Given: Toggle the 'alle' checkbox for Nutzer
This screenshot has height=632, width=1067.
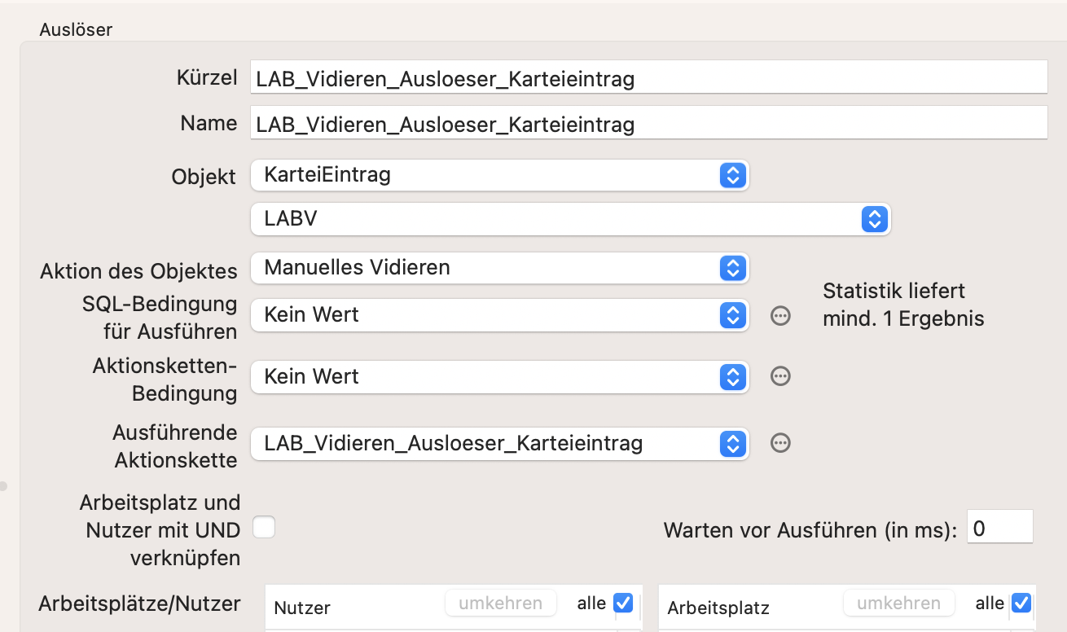Looking at the screenshot, I should coord(623,603).
